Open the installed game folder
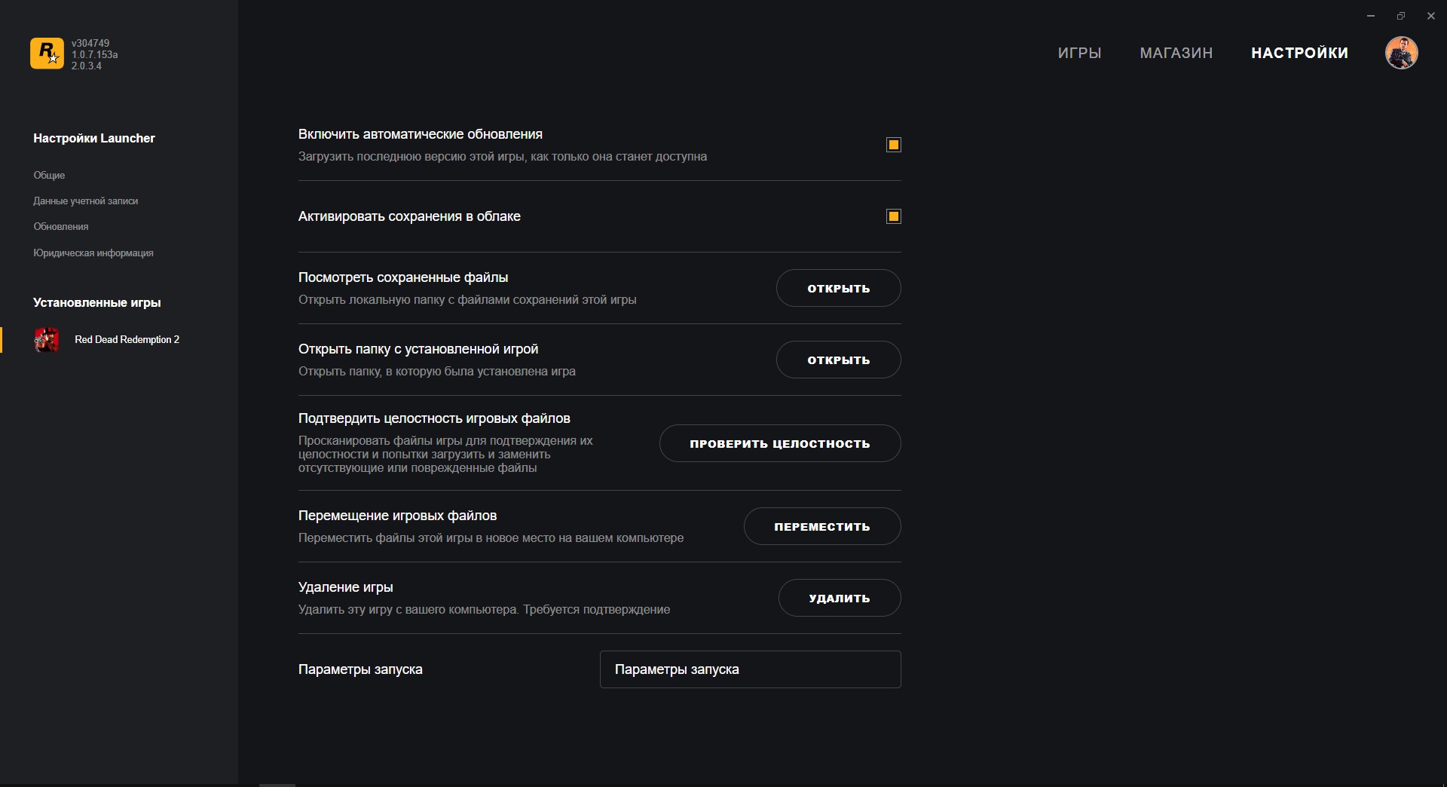This screenshot has width=1447, height=787. pyautogui.click(x=838, y=360)
